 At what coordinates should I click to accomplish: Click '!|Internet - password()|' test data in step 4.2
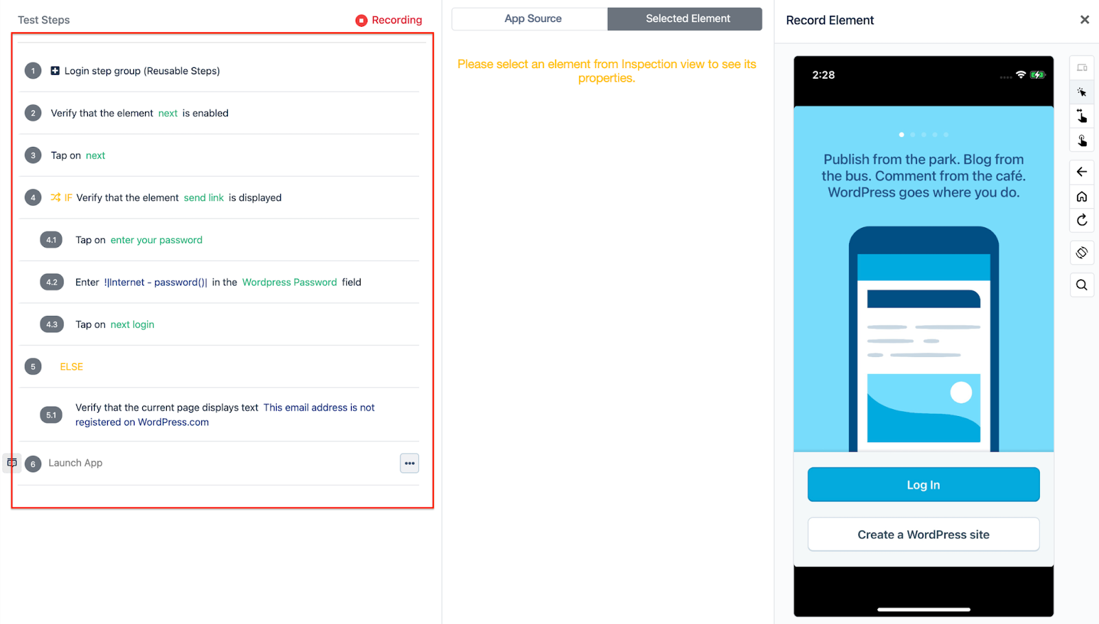pos(156,282)
